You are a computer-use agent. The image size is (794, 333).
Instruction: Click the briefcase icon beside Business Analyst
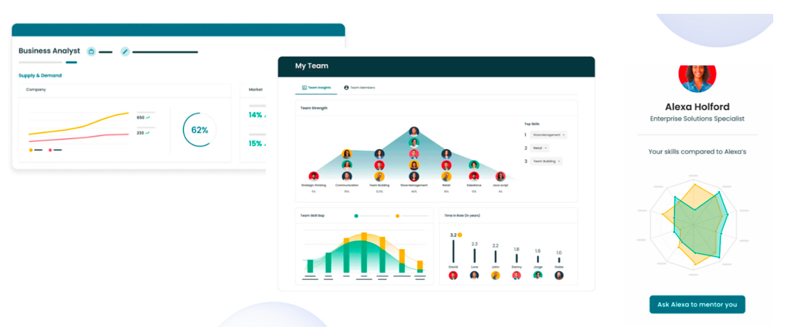pos(91,52)
